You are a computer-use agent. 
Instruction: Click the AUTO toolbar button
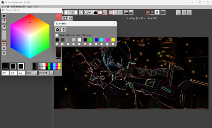[120, 12]
